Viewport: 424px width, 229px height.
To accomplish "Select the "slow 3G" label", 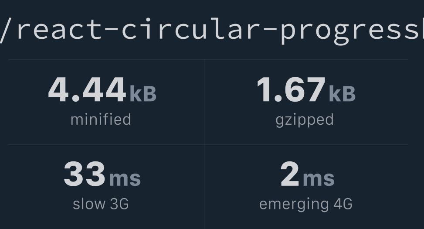I will tap(101, 204).
